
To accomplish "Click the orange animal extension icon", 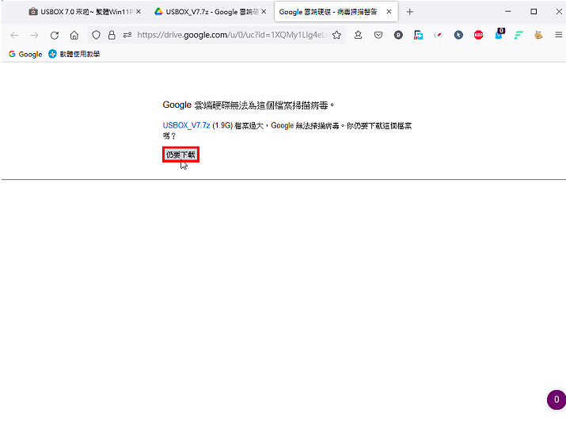I will pos(538,35).
